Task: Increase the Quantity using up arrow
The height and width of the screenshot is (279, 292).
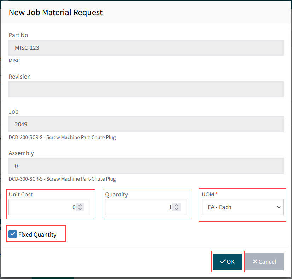Action: point(176,205)
